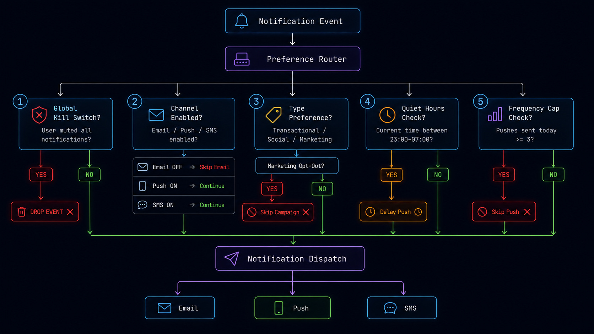The width and height of the screenshot is (594, 334).
Task: Click the Frequency Cap Check? title
Action: 534,113
